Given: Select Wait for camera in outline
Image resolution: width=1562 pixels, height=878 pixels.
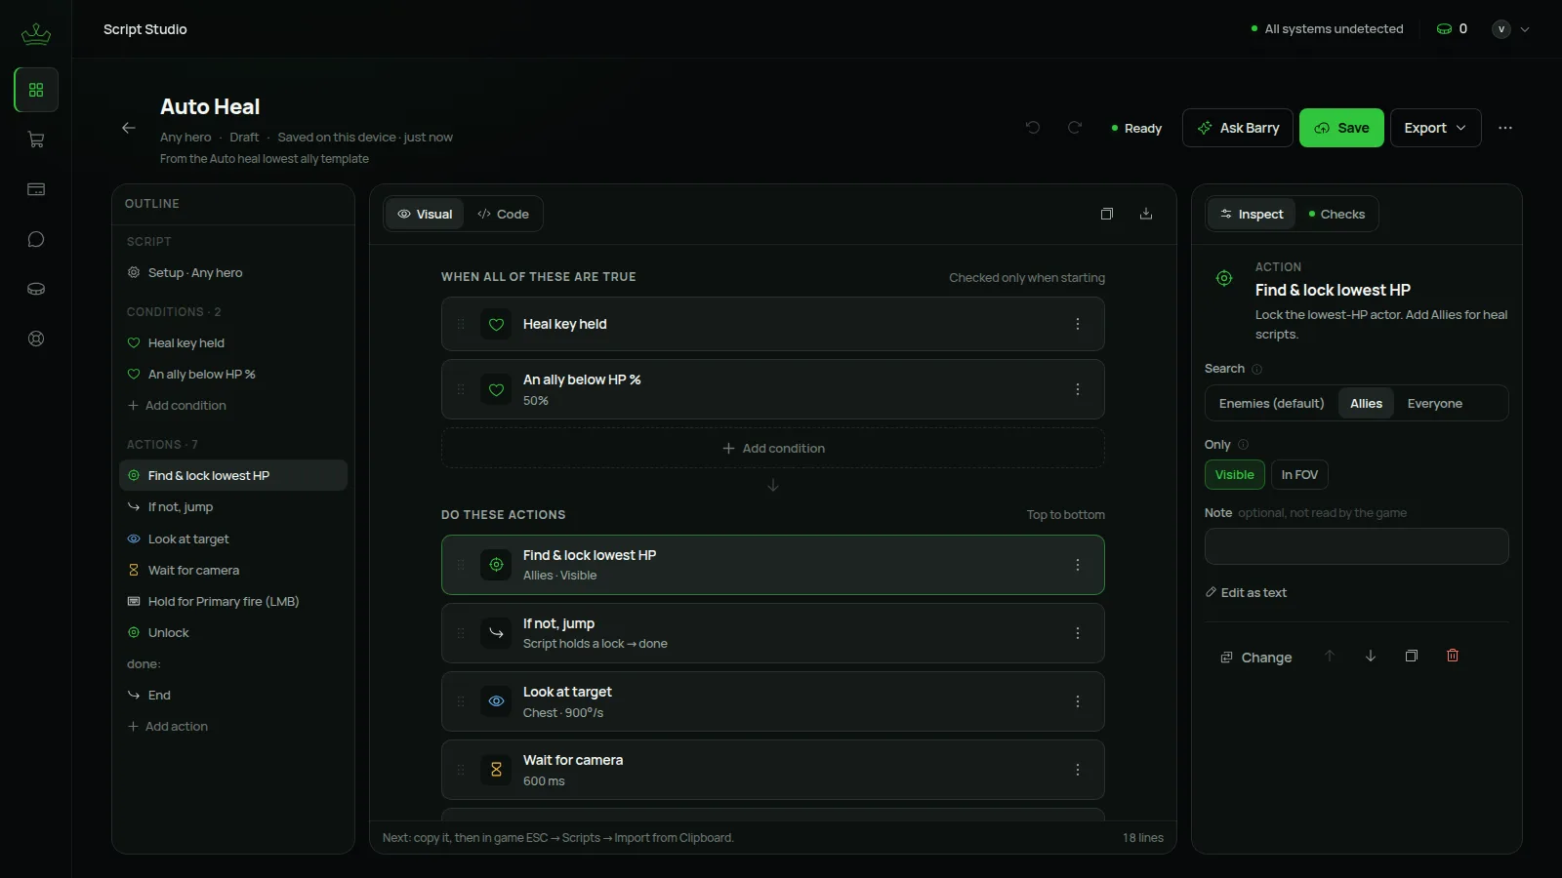Looking at the screenshot, I should [x=233, y=570].
